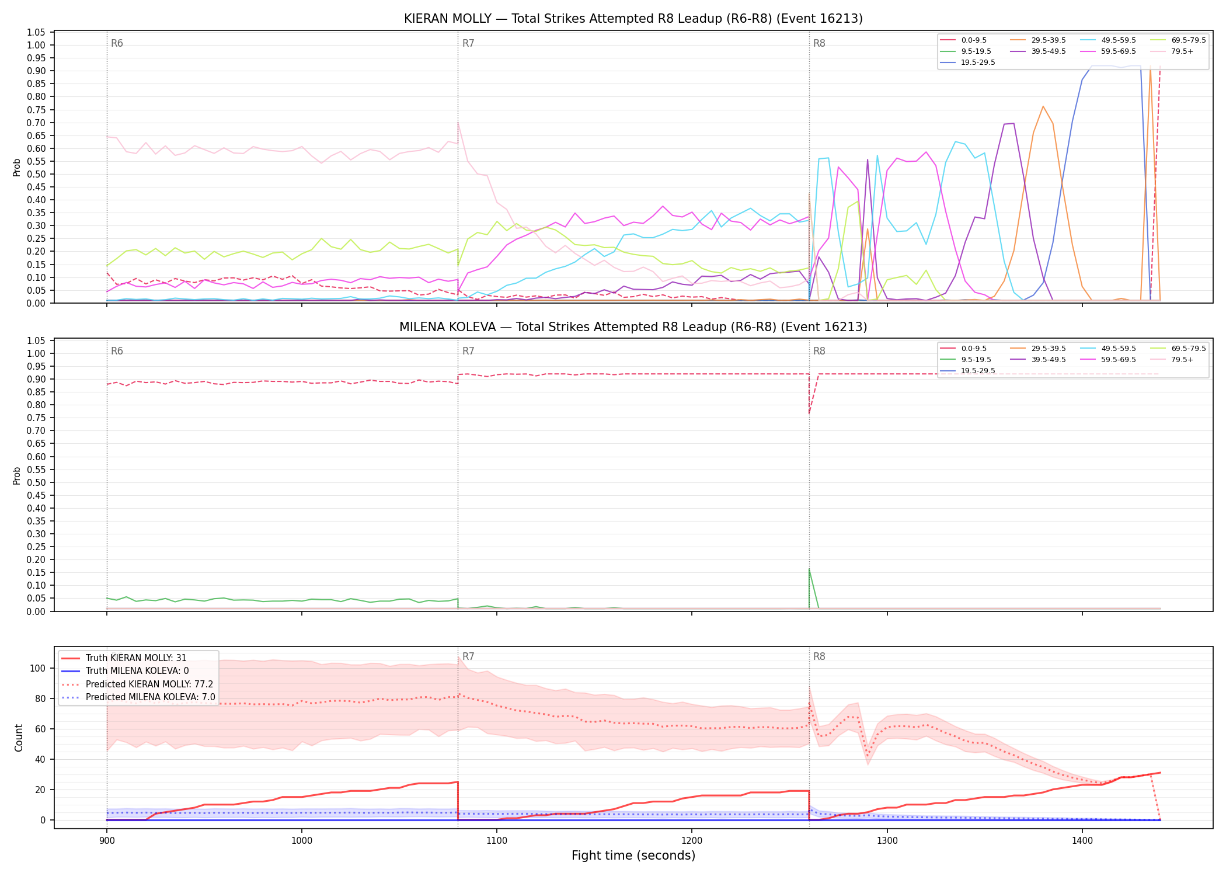Viewport: 1226px width, 876px height.
Task: Pick 9.5-19.5 in the Milena Koleva legend
Action: [966, 360]
